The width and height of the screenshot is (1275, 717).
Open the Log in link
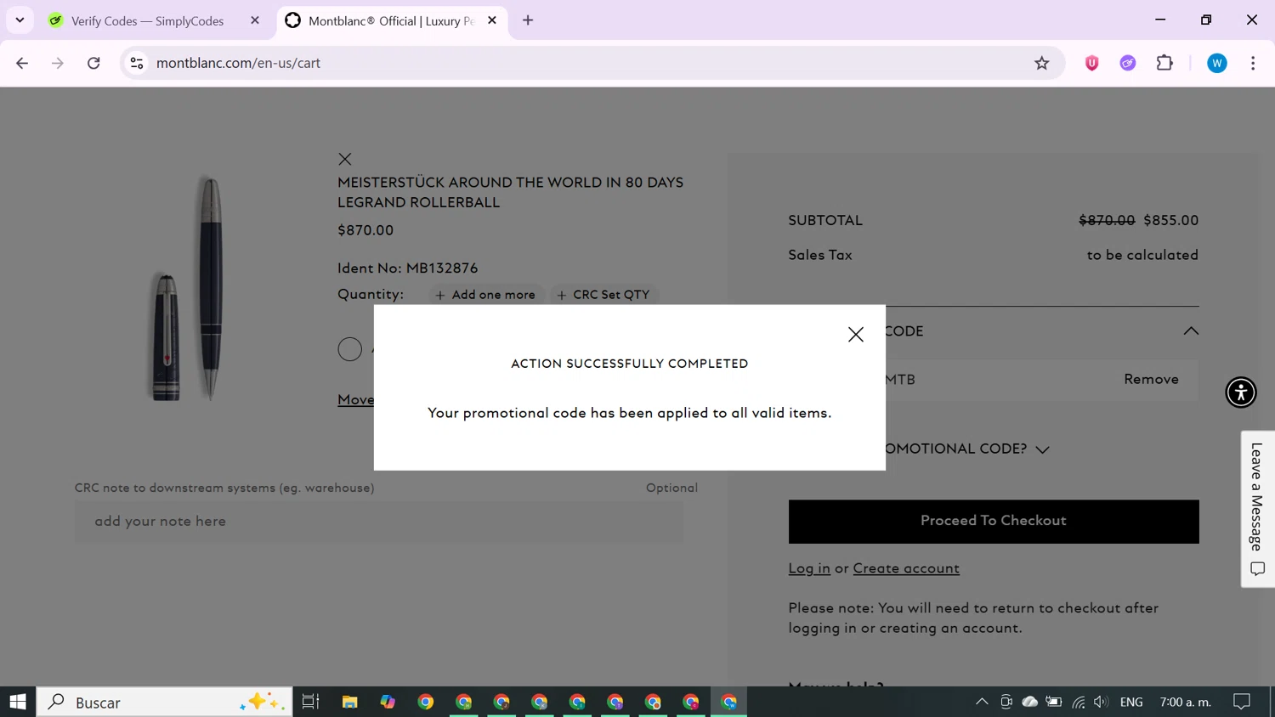pyautogui.click(x=808, y=568)
